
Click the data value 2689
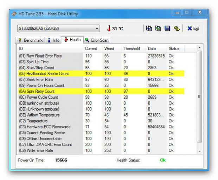tap(152, 97)
